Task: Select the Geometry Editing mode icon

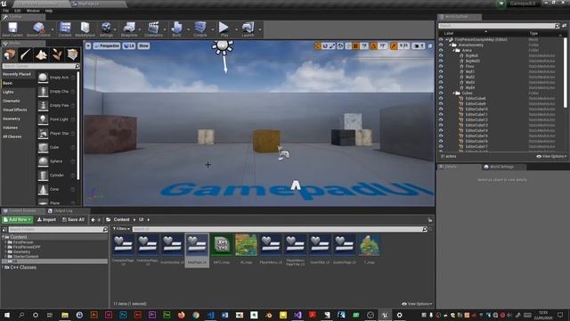Action: (72, 54)
